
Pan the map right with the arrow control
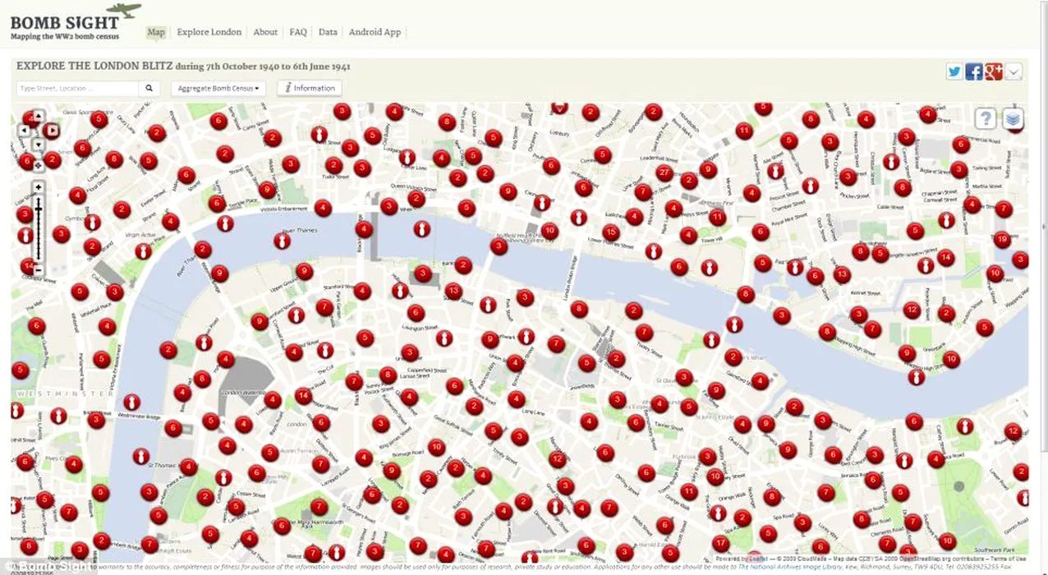tap(52, 131)
